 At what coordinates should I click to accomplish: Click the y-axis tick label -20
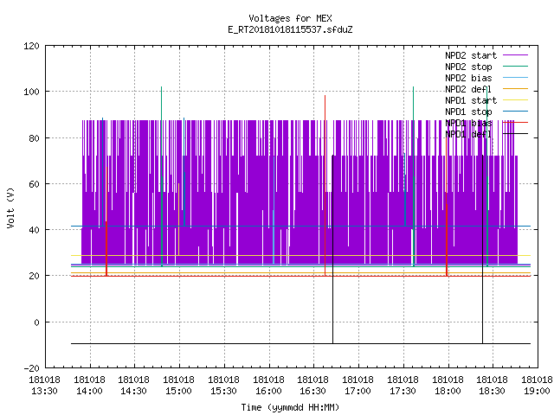[31, 368]
